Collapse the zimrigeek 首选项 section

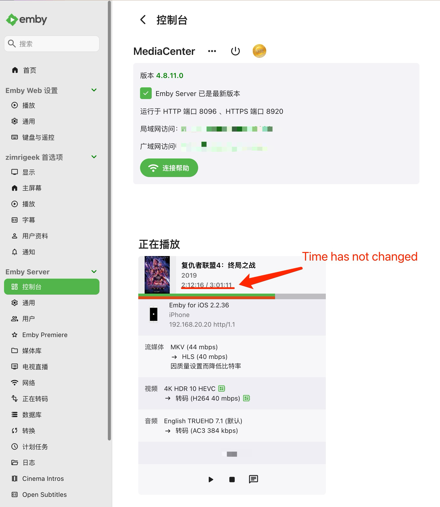coord(94,157)
